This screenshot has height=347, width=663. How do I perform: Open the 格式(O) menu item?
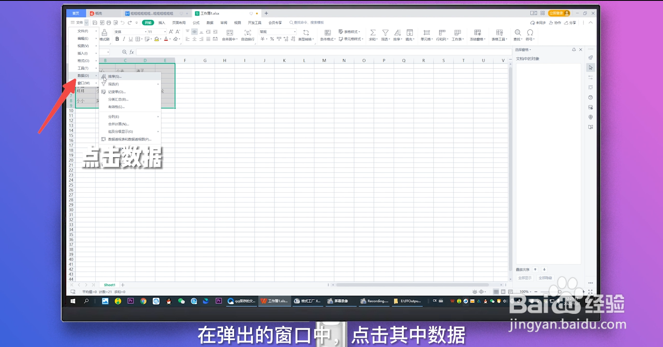tap(83, 61)
